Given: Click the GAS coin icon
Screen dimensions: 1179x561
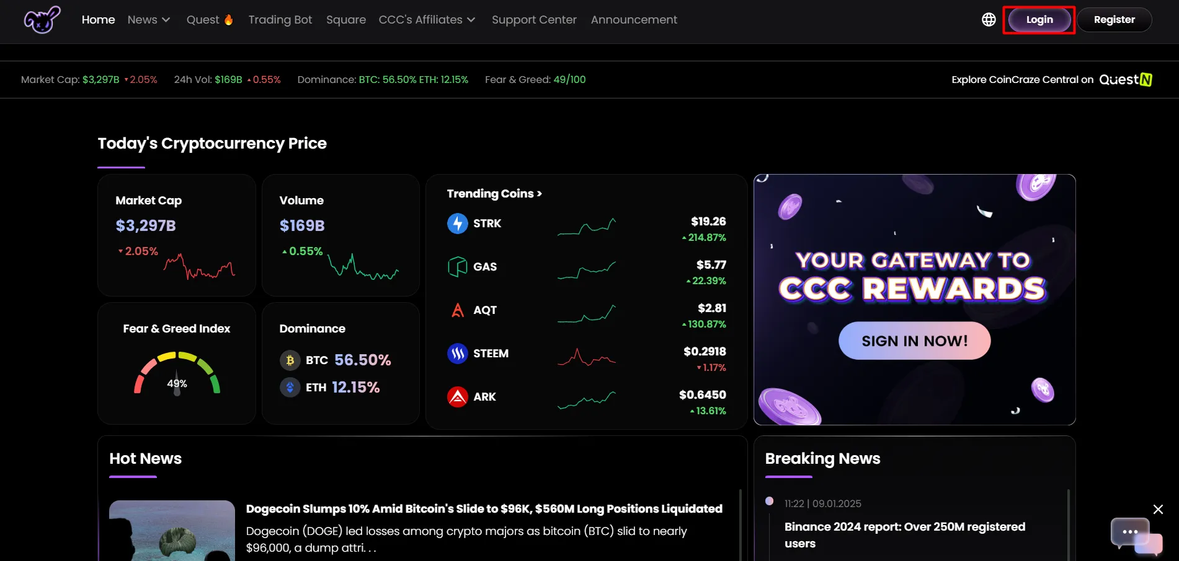Looking at the screenshot, I should 457,267.
